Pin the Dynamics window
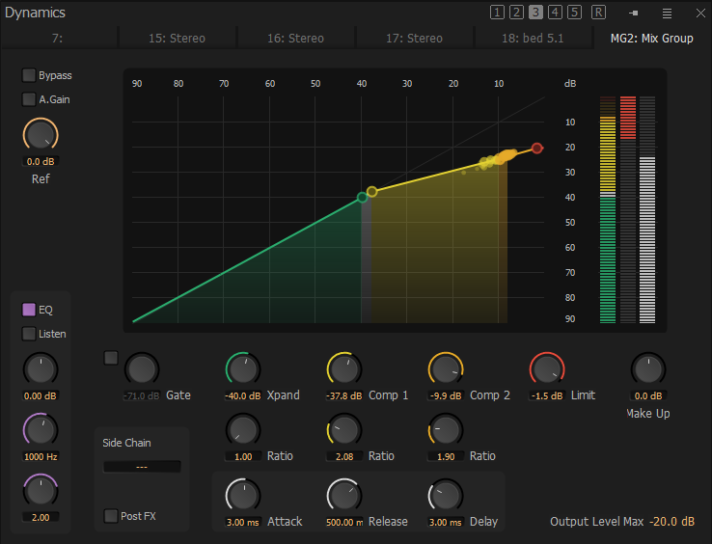This screenshot has height=544, width=712. coord(634,13)
